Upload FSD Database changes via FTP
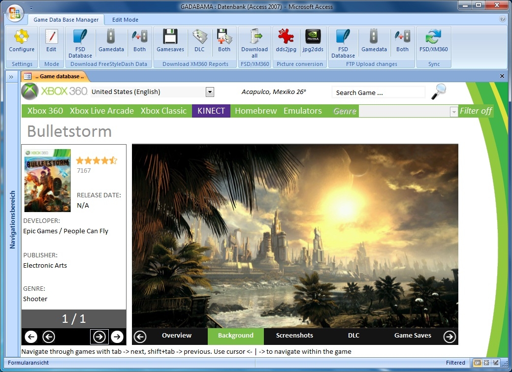The image size is (512, 372). pyautogui.click(x=343, y=43)
